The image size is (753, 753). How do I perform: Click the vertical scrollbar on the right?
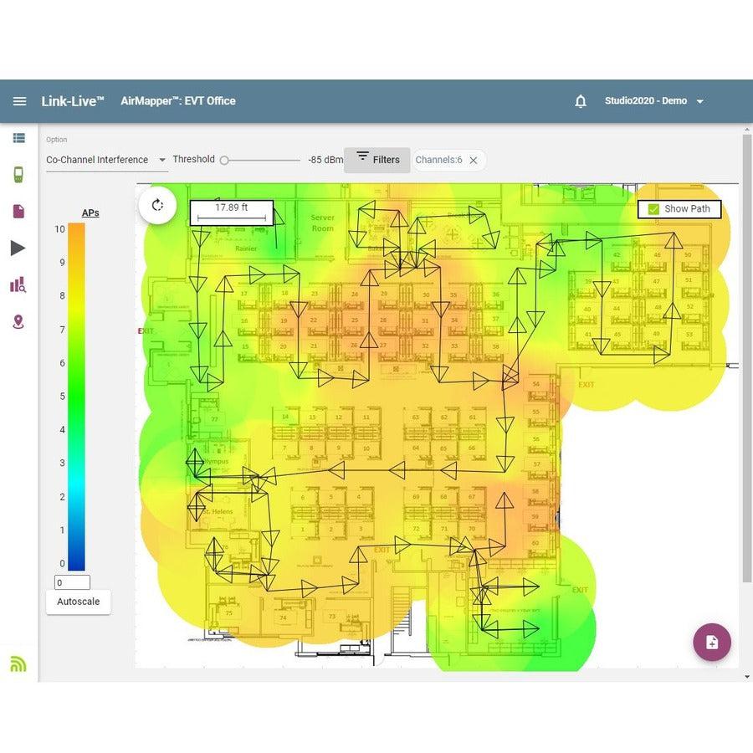(747, 358)
